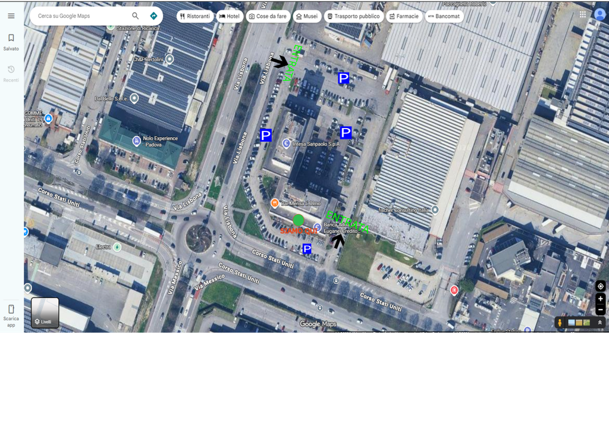Screen dimensions: 609x431
Task: Filter map by Ristoranti
Action: click(195, 16)
